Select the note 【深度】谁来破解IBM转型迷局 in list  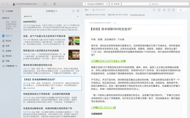[51, 83]
